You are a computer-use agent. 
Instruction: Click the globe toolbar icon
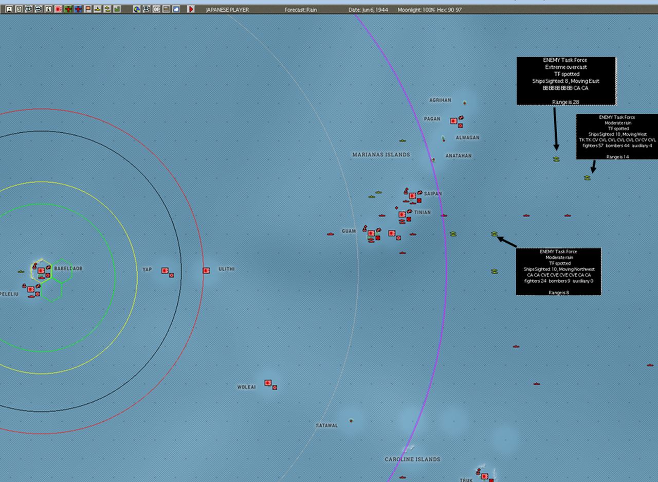(137, 9)
